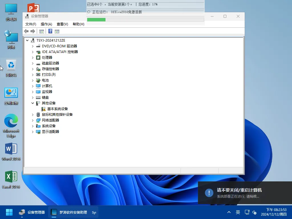Toggle the console tree pane icon
This screenshot has width=292, height=219.
[42, 31]
